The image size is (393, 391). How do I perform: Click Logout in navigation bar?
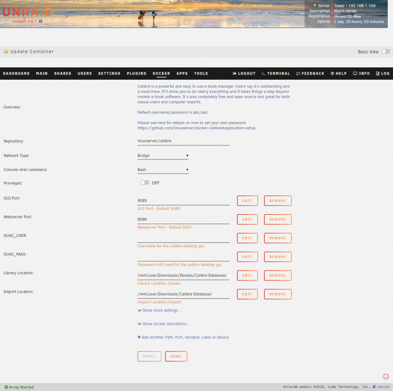[244, 74]
